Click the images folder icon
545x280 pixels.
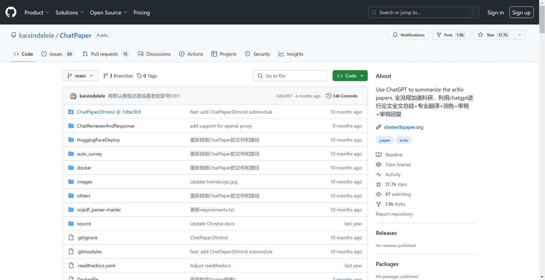[x=71, y=182]
